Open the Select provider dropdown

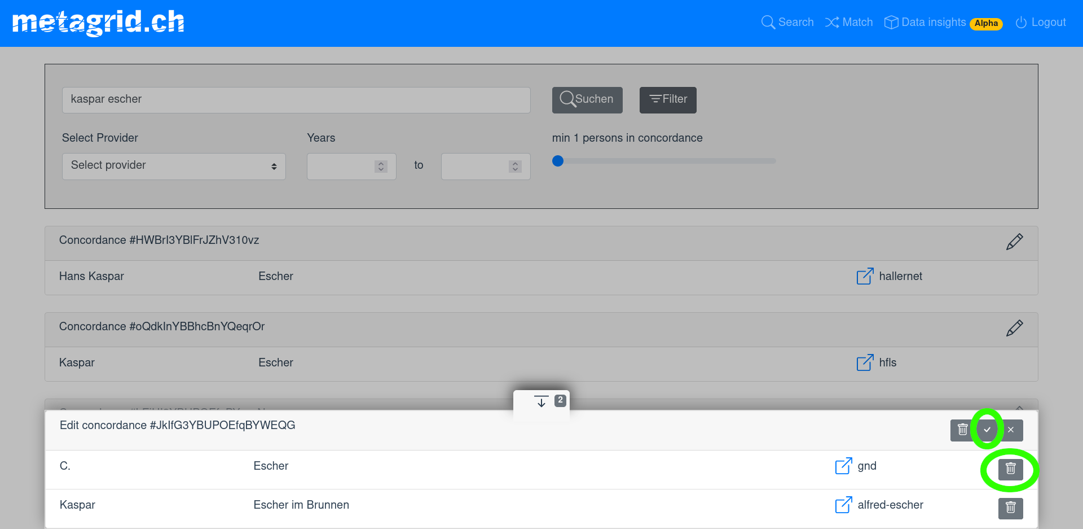[x=174, y=166]
